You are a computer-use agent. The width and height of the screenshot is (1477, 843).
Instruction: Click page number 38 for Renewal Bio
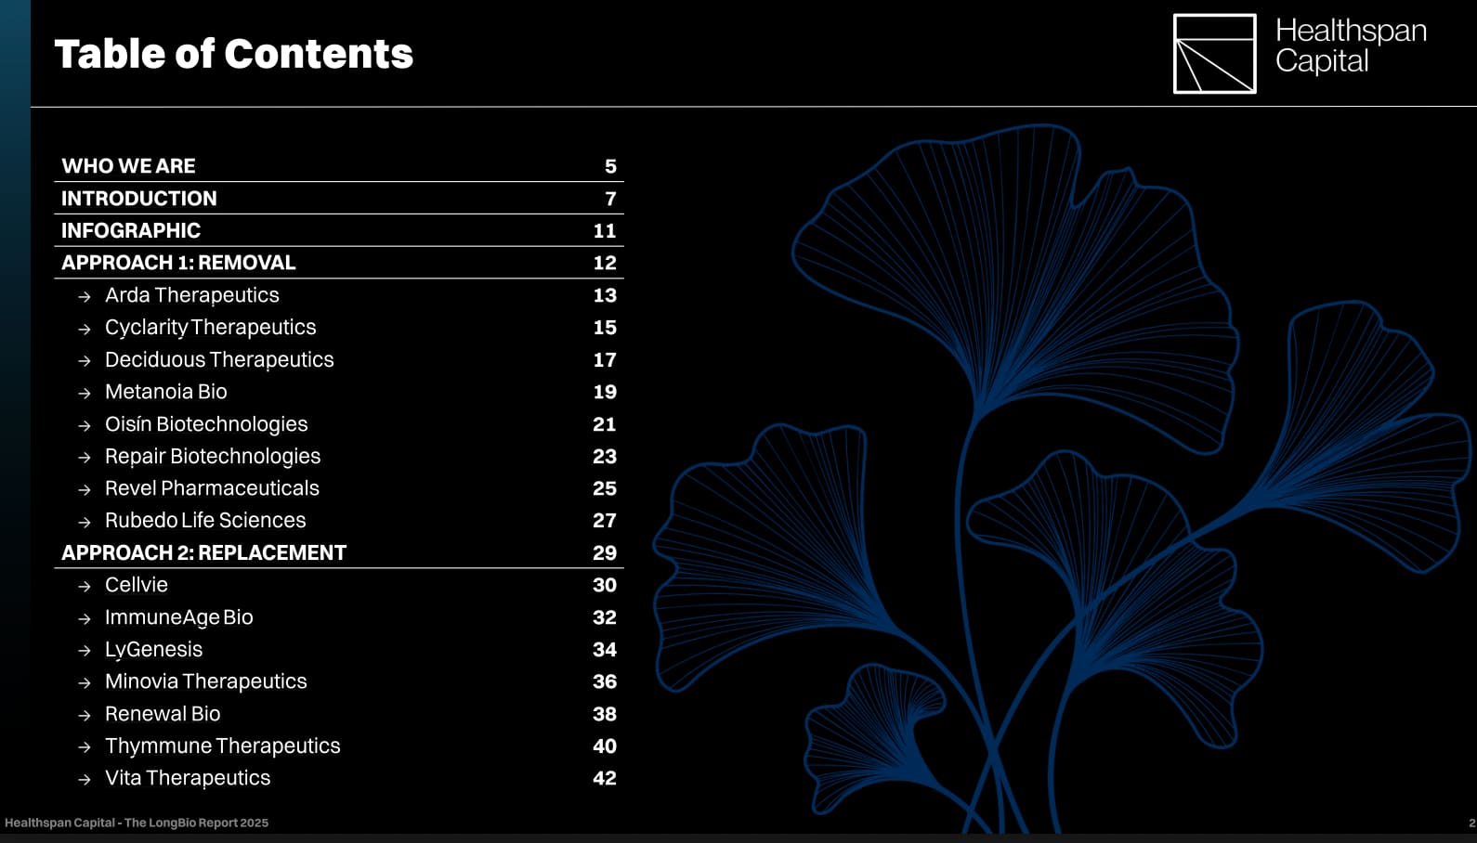coord(605,714)
